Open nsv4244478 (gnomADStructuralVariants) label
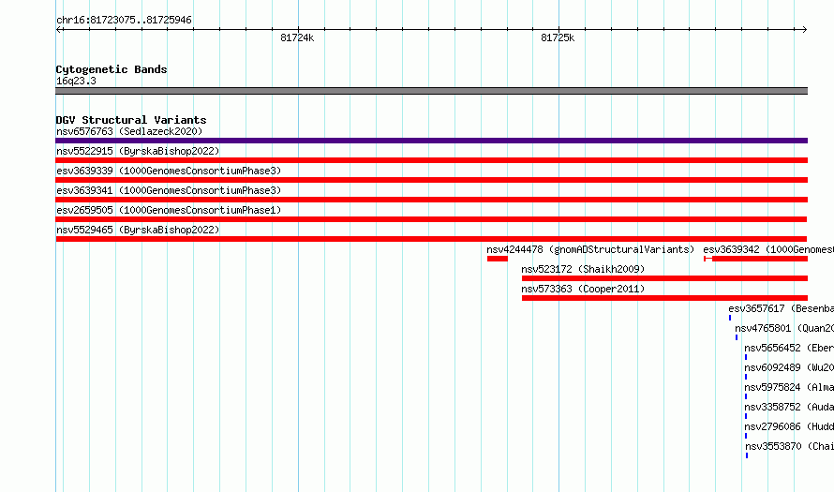The width and height of the screenshot is (834, 492). pos(590,249)
